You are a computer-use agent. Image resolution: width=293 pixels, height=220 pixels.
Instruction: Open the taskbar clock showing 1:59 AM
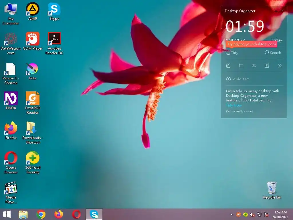[x=280, y=215]
